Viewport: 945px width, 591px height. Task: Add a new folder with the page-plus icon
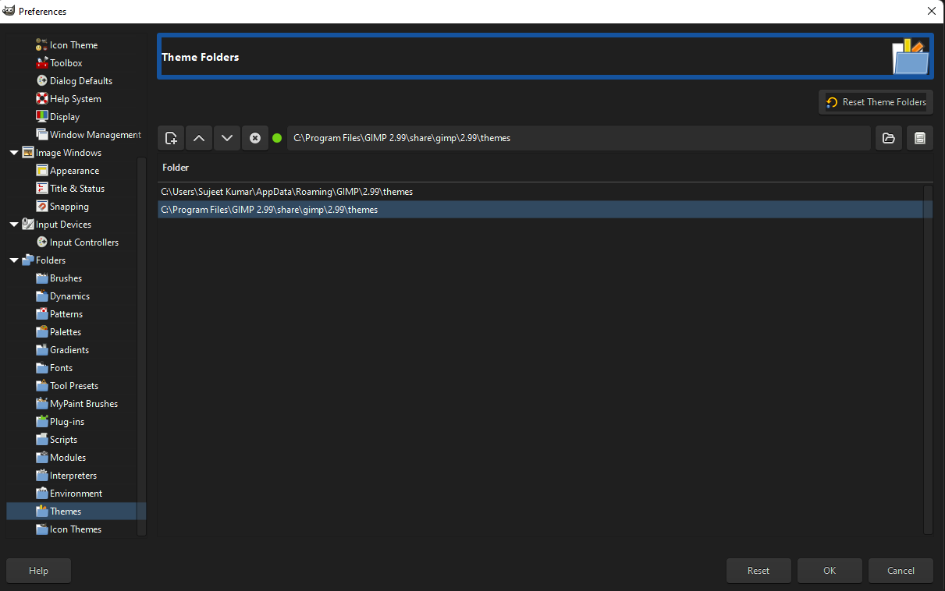coord(171,138)
